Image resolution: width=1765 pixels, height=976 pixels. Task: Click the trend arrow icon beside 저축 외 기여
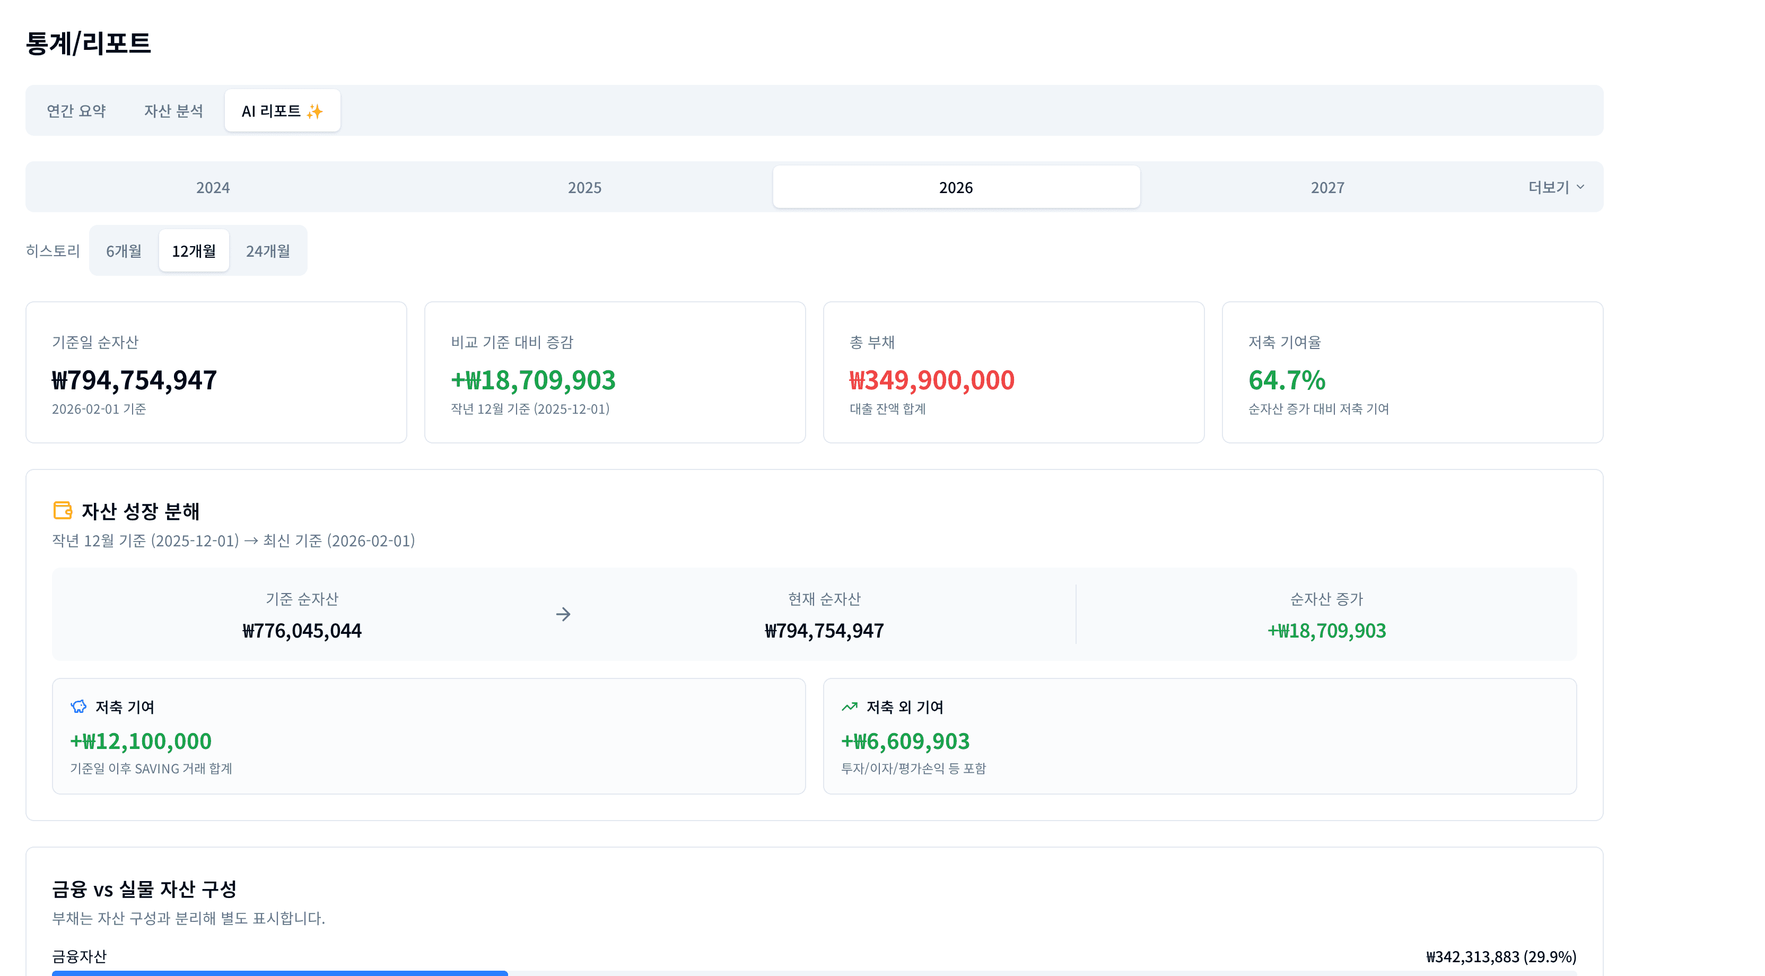pos(850,707)
